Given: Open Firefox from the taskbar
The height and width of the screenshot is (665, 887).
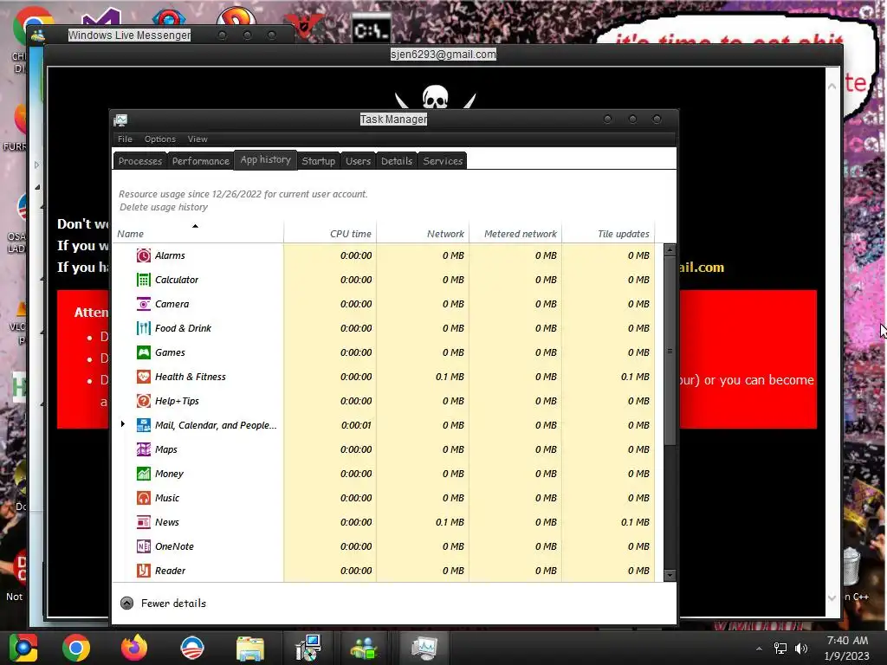Looking at the screenshot, I should tap(134, 648).
